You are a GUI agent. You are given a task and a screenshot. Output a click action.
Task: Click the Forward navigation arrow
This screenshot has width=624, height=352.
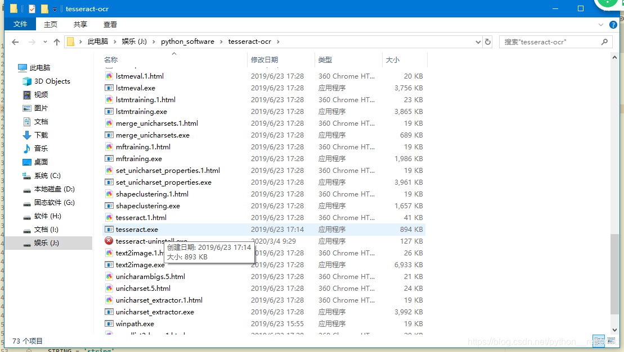click(x=32, y=42)
